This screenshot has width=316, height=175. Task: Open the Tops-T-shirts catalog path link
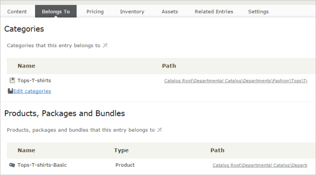(236, 81)
